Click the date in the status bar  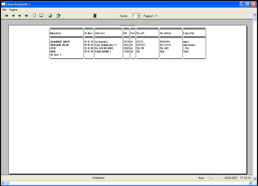click(231, 178)
